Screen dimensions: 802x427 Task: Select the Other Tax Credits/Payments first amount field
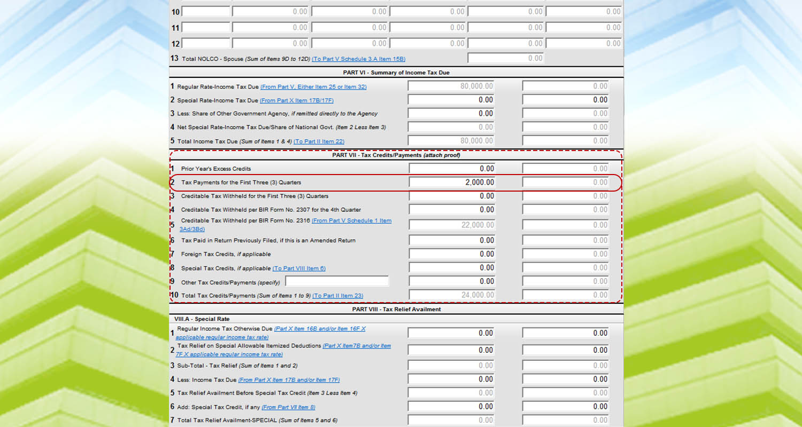tap(452, 281)
